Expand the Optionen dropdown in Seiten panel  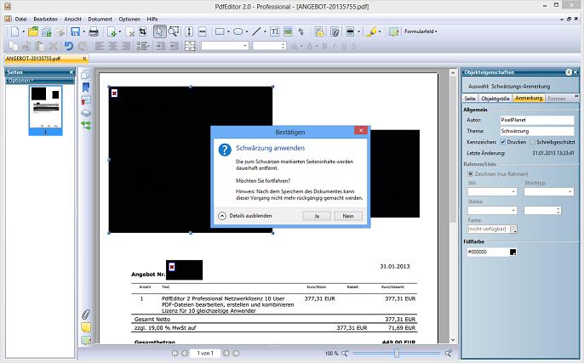coord(20,80)
